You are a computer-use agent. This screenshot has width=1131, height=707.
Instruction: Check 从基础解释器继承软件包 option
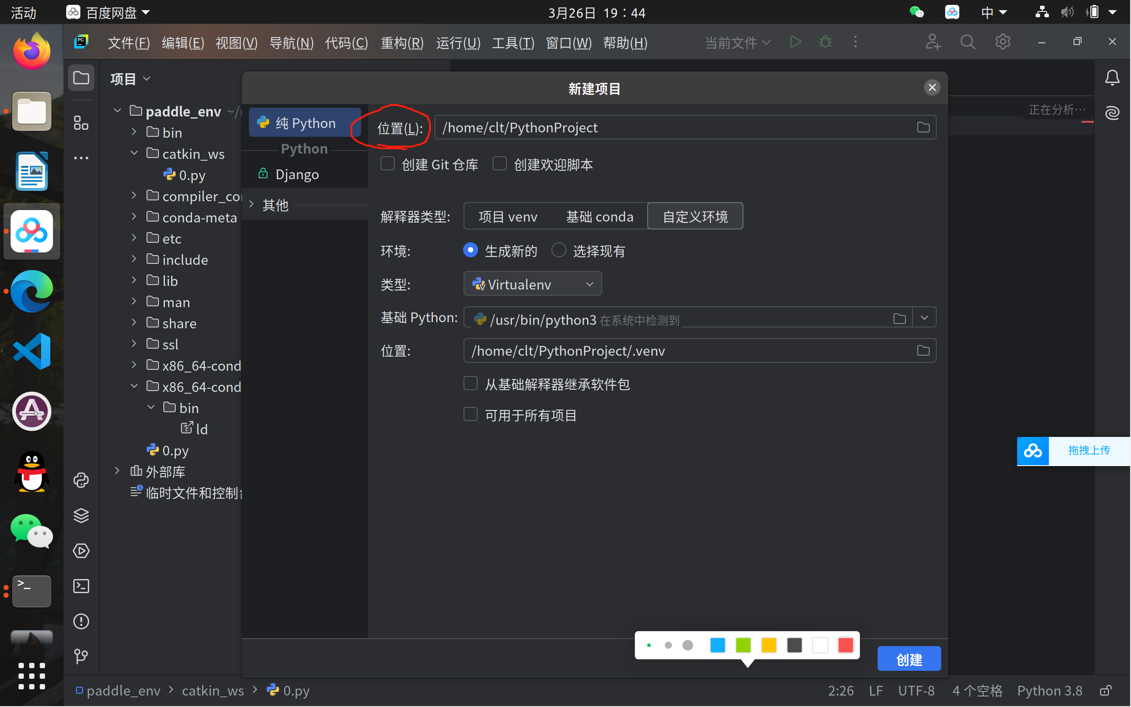(x=470, y=384)
